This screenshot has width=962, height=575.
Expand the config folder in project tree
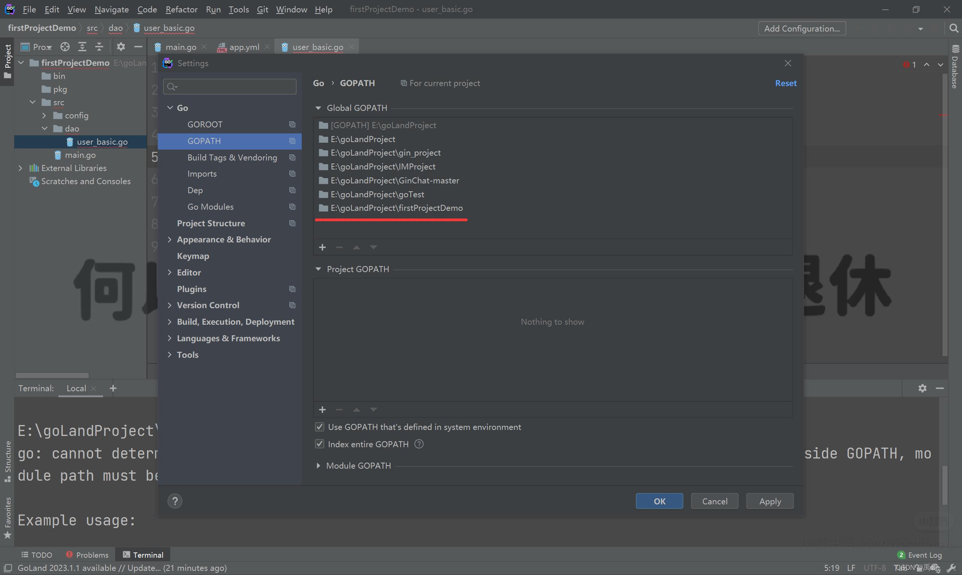(x=44, y=115)
